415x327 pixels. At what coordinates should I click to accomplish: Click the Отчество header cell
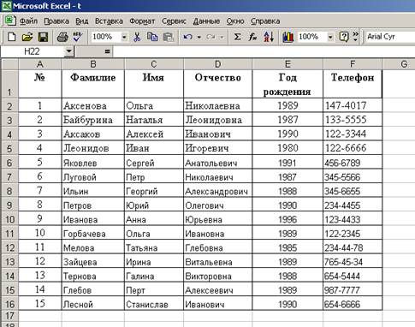(x=218, y=85)
